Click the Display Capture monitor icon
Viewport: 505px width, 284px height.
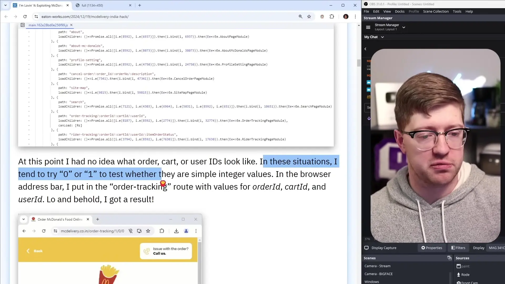point(366,248)
